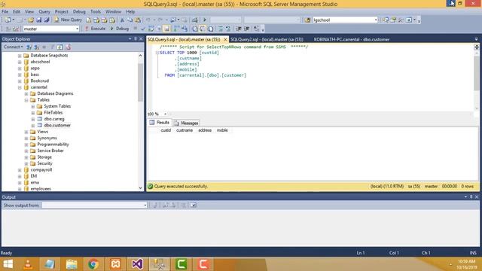Select the dbo.customer table in tree
The height and width of the screenshot is (271, 482).
pos(57,126)
